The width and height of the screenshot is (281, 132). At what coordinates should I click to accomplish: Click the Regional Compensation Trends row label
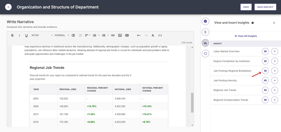(x=231, y=100)
